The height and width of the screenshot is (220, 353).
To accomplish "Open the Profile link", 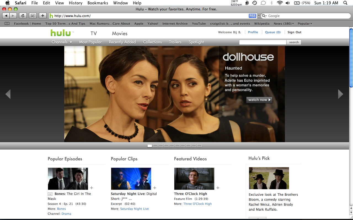I will click(253, 32).
